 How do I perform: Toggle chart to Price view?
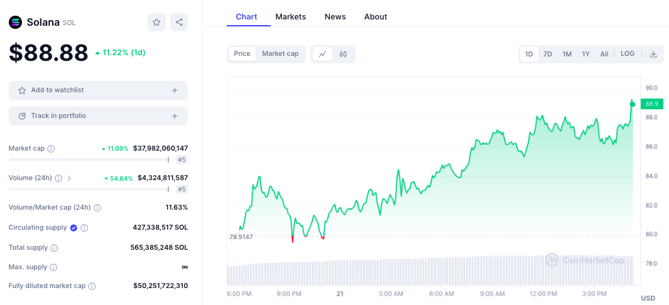coord(242,54)
